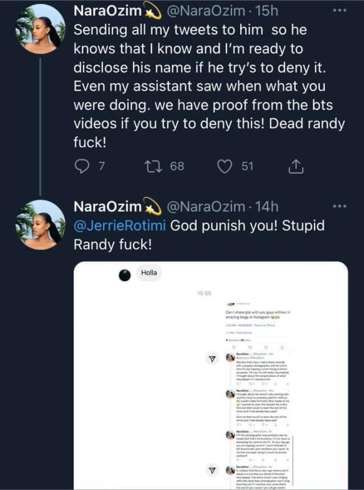Click the upper triangle send icon in the screenshot
Image resolution: width=364 pixels, height=490 pixels.
tap(212, 359)
